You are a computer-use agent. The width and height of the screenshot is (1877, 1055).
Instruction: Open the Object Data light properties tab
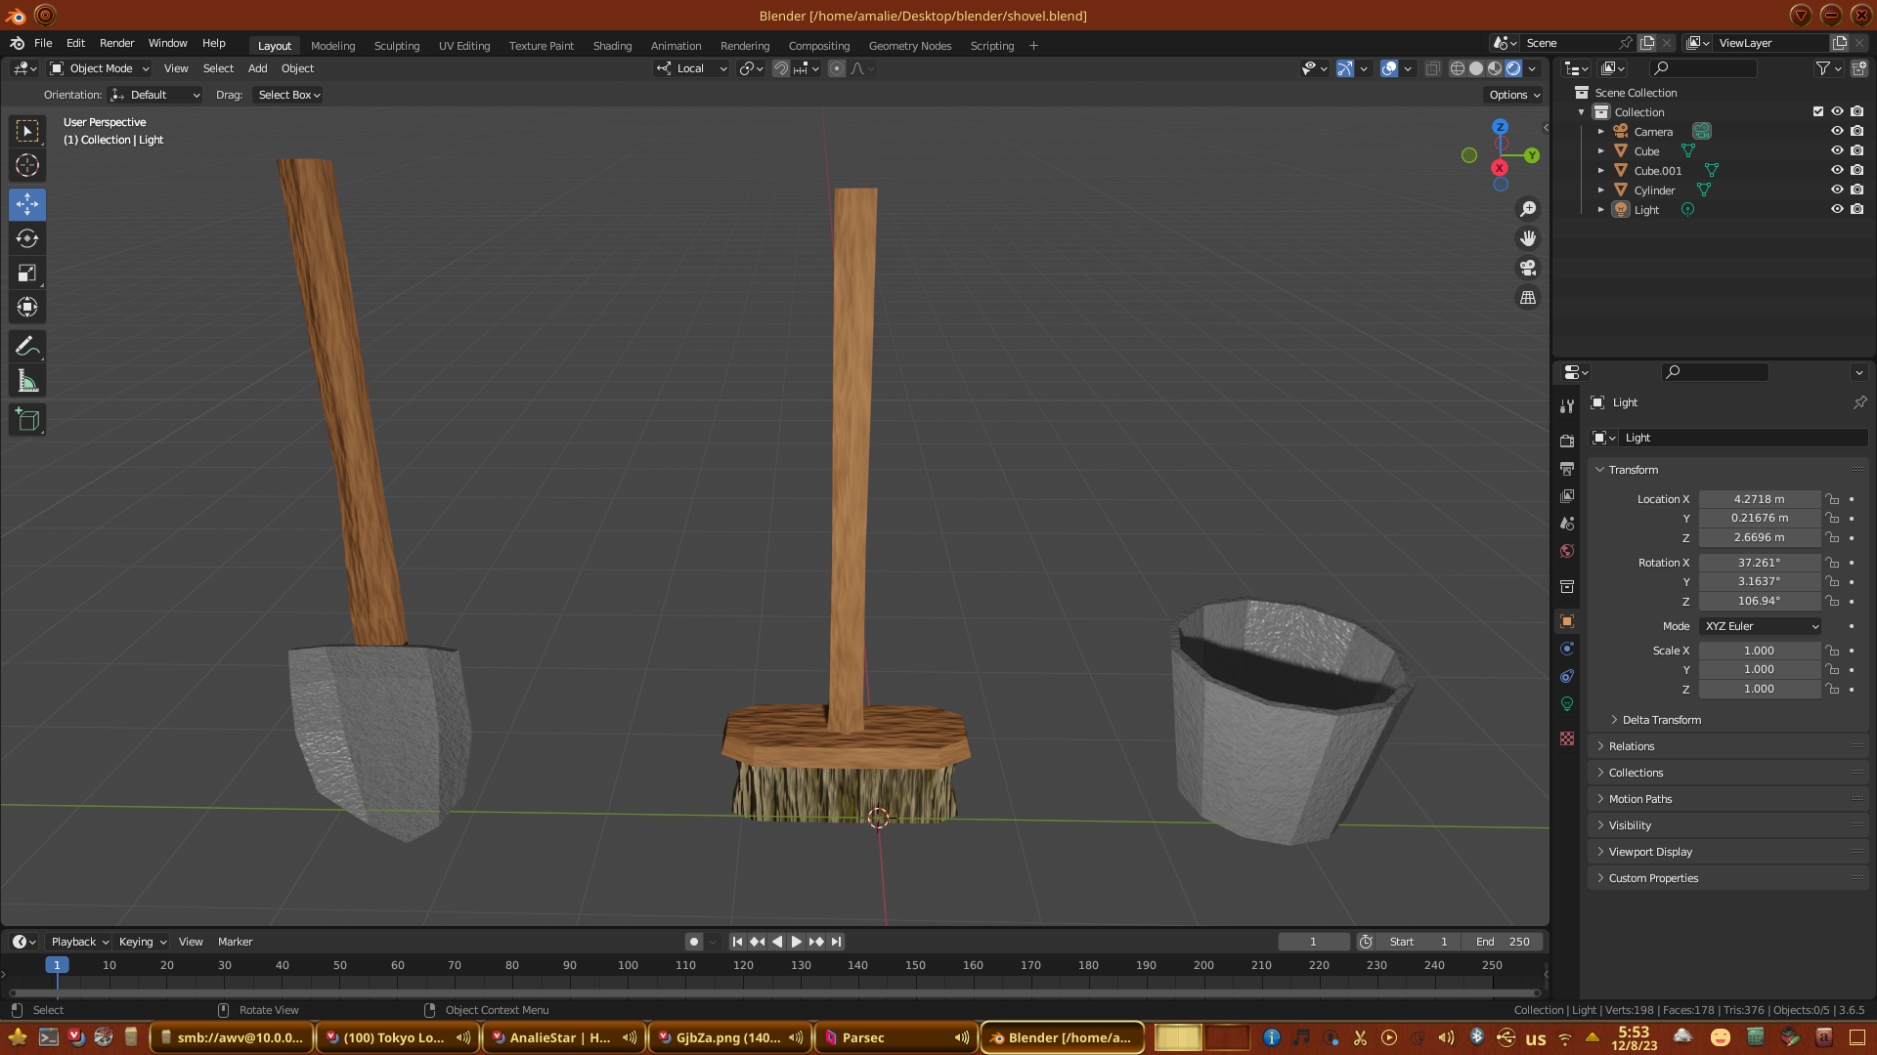point(1567,703)
